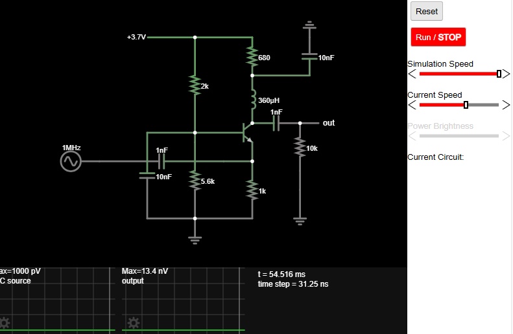The height and width of the screenshot is (334, 513).
Task: Select the 5.6k resistor
Action: pyautogui.click(x=195, y=180)
